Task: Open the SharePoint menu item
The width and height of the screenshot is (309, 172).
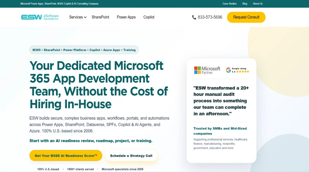Action: 100,17
